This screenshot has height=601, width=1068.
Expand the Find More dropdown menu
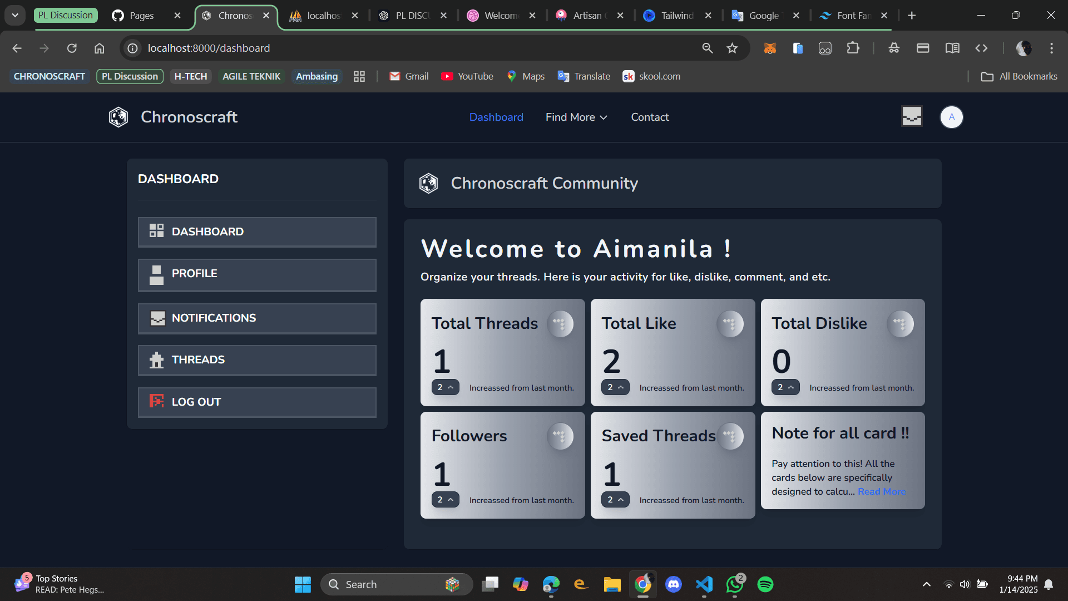coord(576,117)
